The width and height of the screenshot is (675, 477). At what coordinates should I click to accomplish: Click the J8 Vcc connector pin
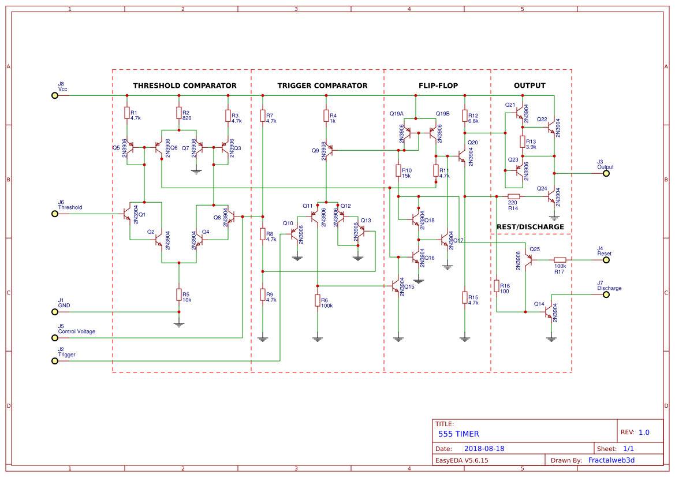pyautogui.click(x=55, y=95)
